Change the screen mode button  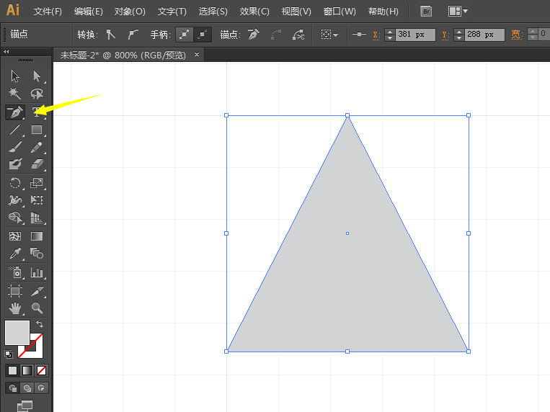tap(25, 406)
